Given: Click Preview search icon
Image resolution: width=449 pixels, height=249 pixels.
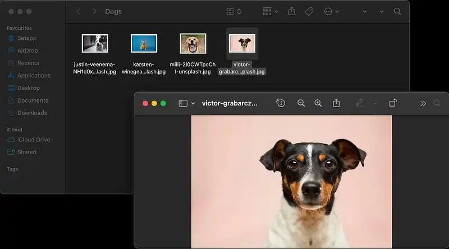Looking at the screenshot, I should tap(437, 103).
